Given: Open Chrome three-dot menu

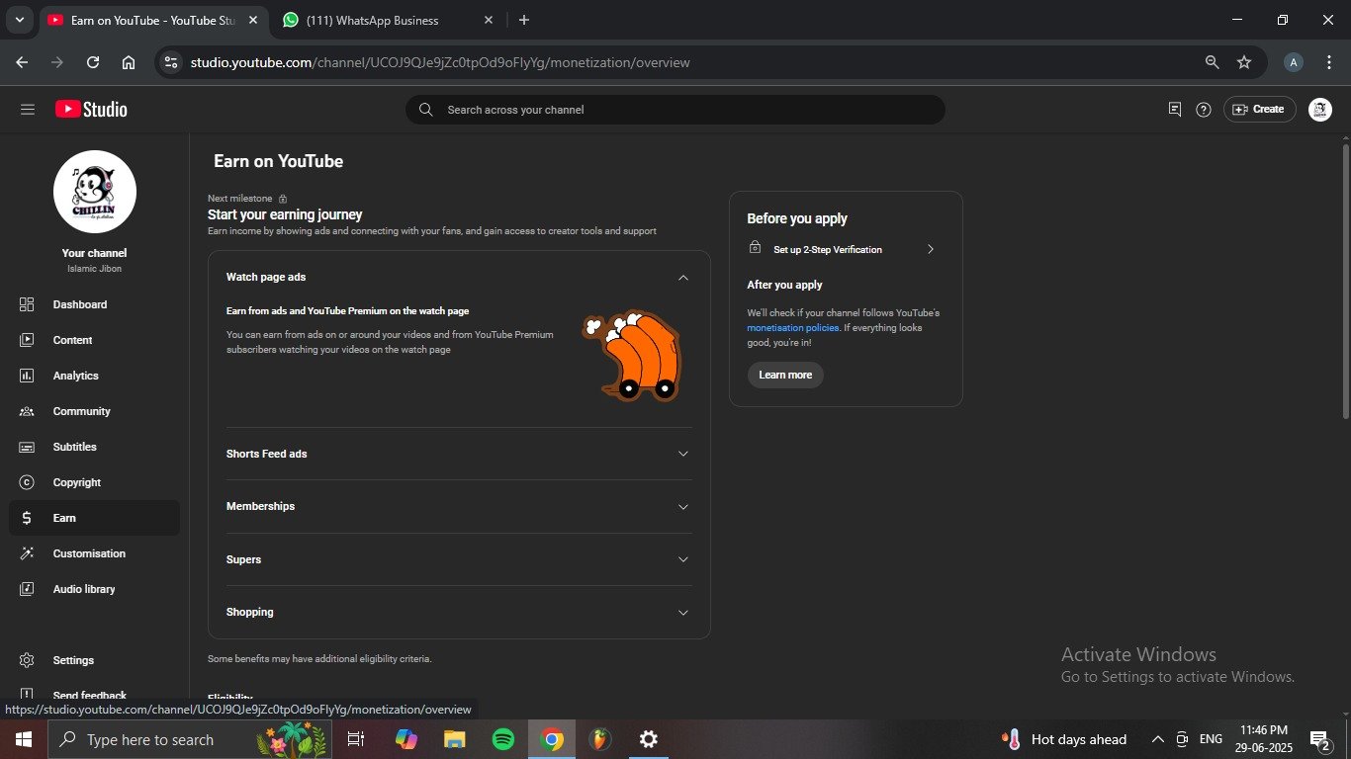Looking at the screenshot, I should pos(1329,62).
